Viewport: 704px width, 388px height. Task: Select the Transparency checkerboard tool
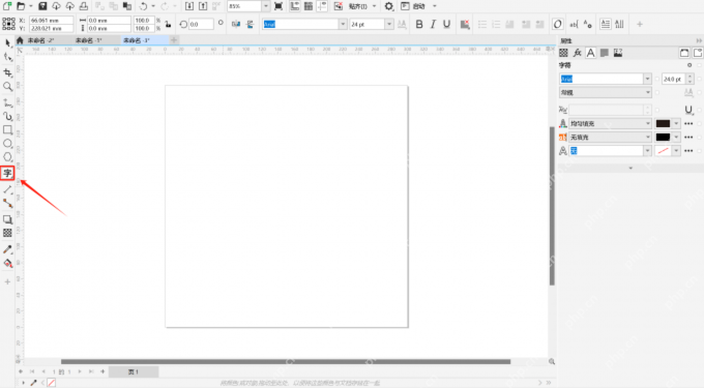(7, 233)
